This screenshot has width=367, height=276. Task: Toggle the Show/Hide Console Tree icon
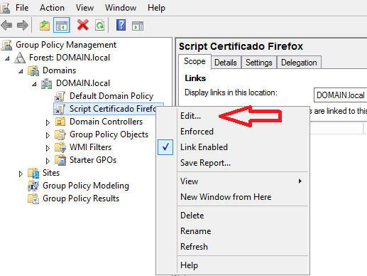(x=62, y=25)
